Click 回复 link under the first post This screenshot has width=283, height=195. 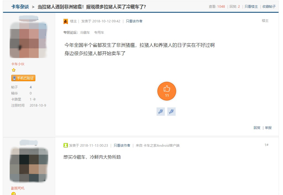click(x=257, y=128)
